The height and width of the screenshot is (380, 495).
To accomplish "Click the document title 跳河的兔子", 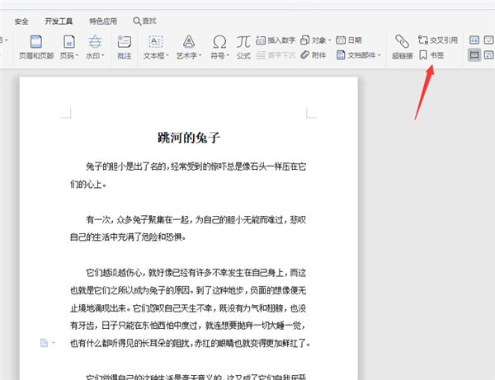I will point(189,137).
